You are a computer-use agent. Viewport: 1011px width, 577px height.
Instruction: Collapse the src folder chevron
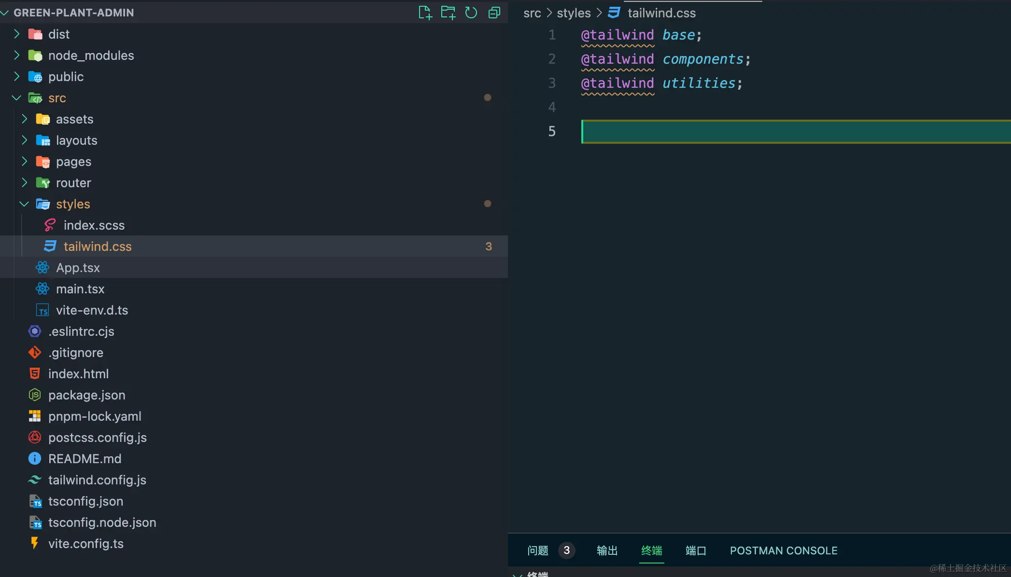click(16, 97)
